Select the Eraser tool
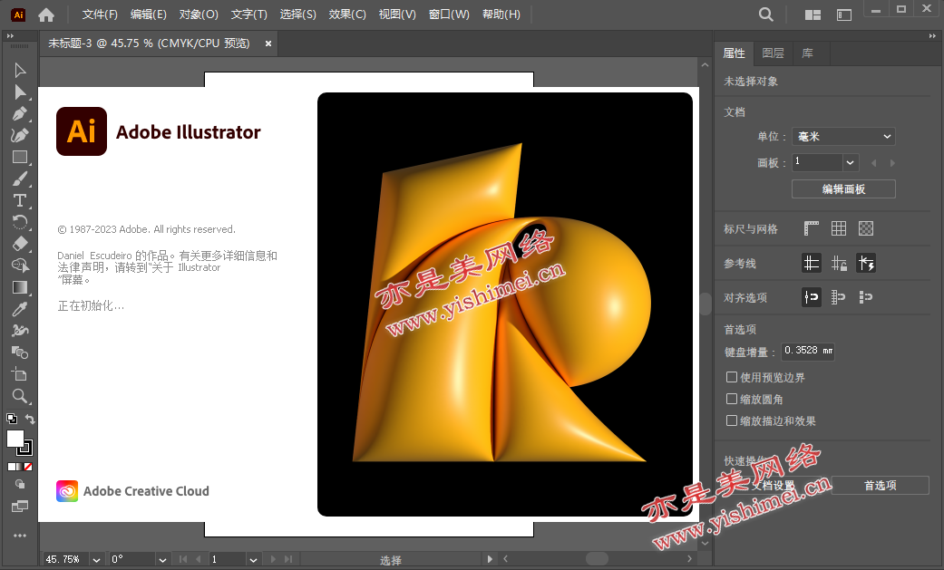The width and height of the screenshot is (944, 570). coord(20,244)
